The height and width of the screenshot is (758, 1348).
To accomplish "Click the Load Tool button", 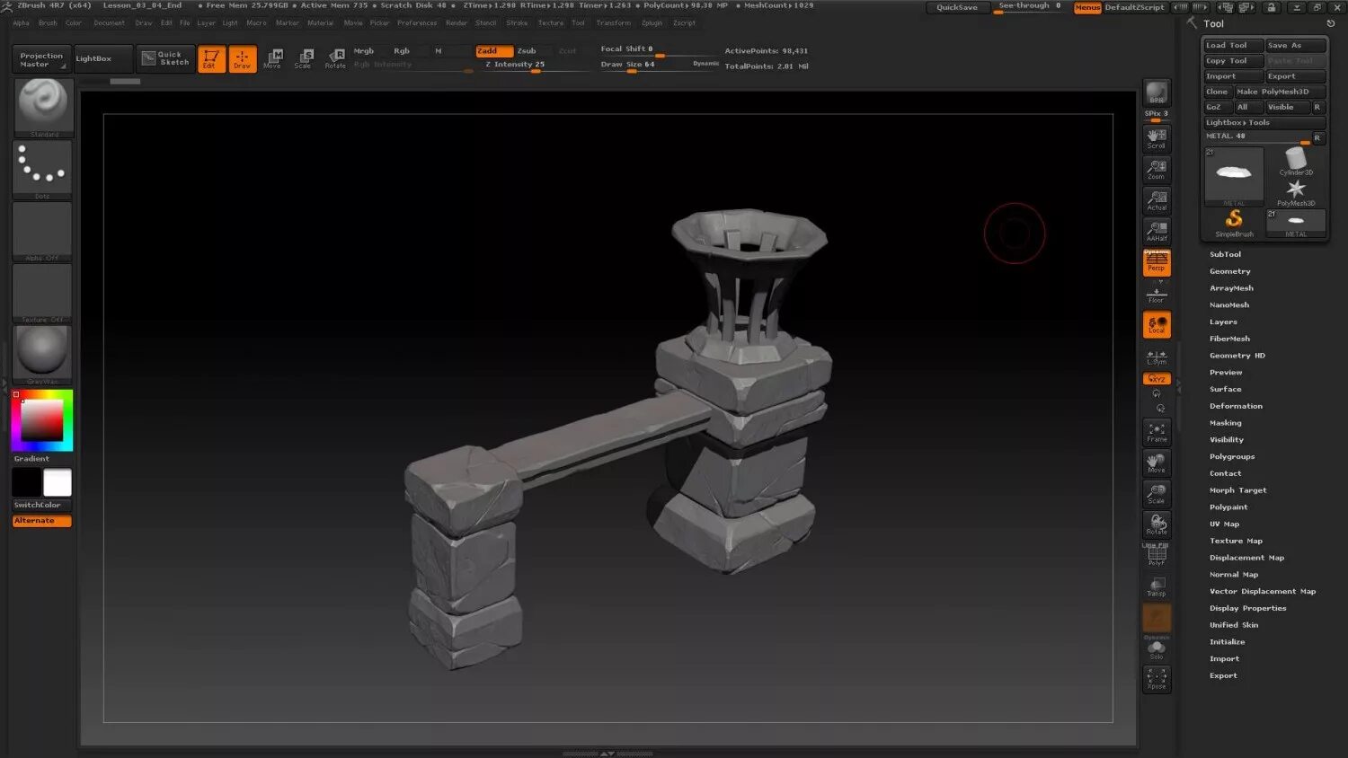I will pos(1234,45).
